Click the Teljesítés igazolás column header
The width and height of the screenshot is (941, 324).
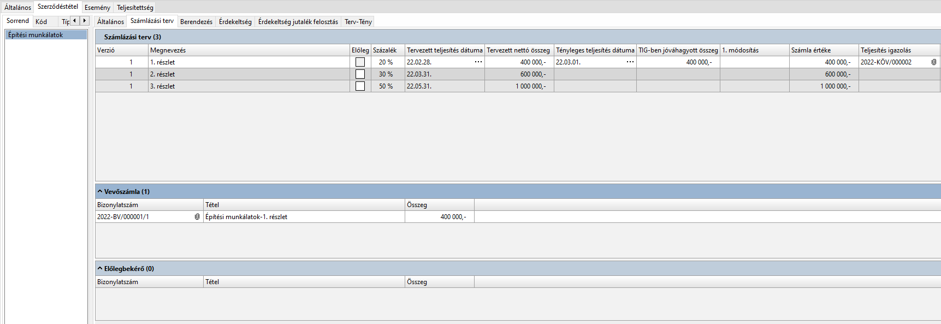coord(899,50)
